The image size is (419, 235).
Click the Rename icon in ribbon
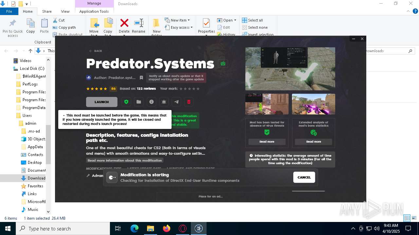[x=139, y=23]
